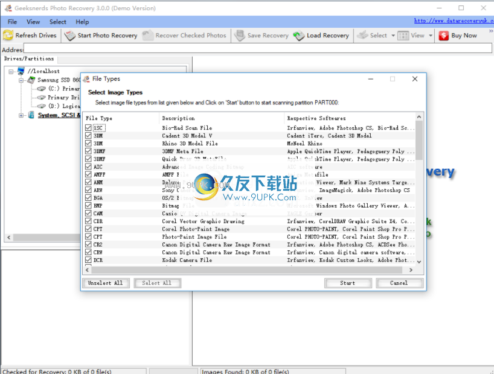Uncheck the ARW file type checkbox
Image resolution: width=494 pixels, height=374 pixels.
tap(88, 190)
